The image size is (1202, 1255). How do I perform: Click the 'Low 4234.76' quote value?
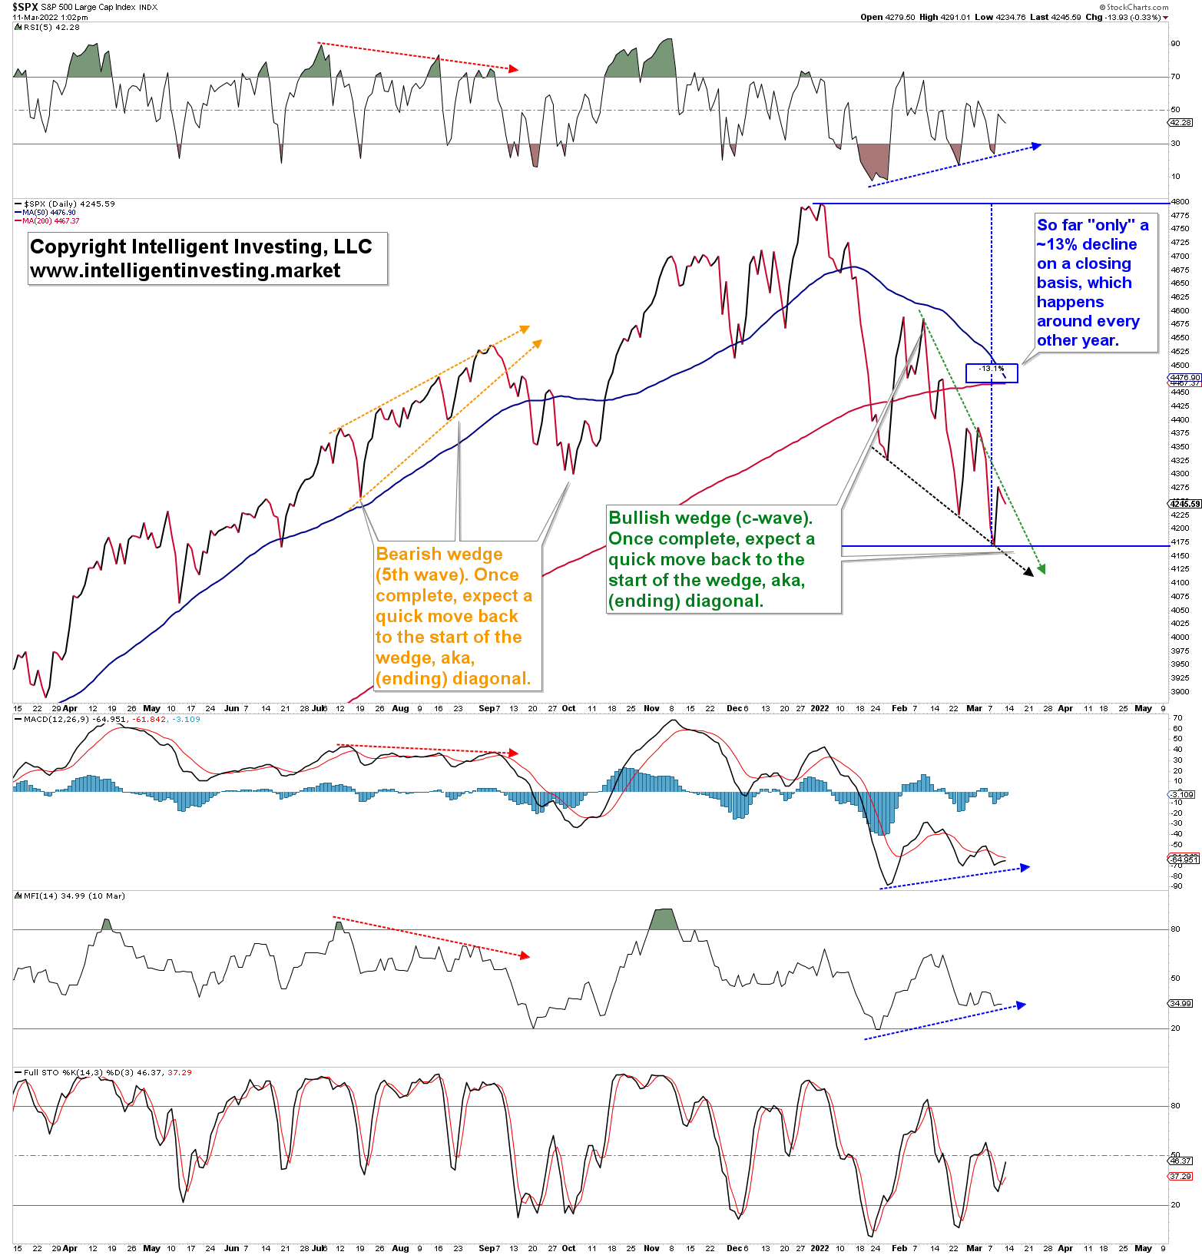[1000, 17]
